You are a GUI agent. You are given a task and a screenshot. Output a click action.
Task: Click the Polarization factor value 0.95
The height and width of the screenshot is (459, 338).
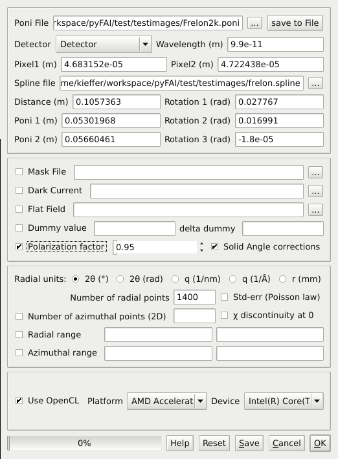tap(155, 248)
